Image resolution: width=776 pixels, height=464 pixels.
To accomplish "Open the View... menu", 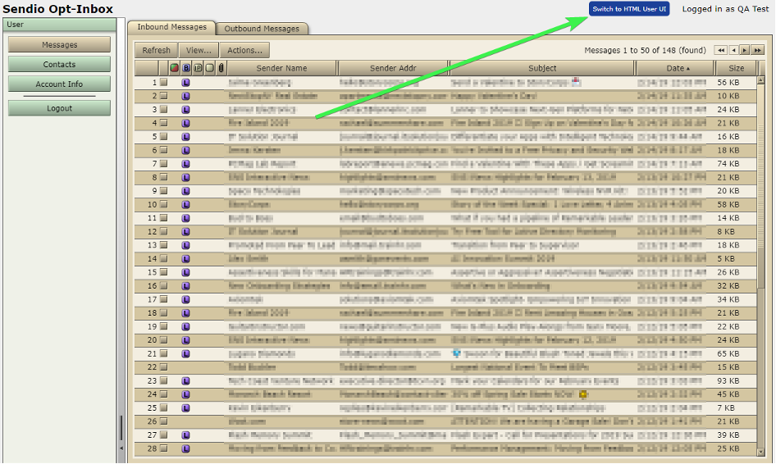I will coord(199,50).
